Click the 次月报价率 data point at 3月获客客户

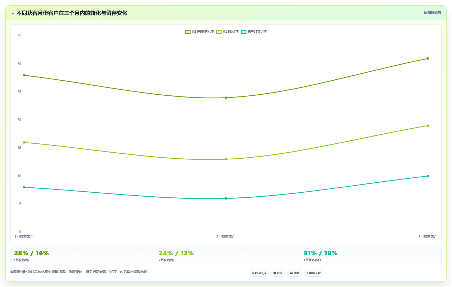428,126
